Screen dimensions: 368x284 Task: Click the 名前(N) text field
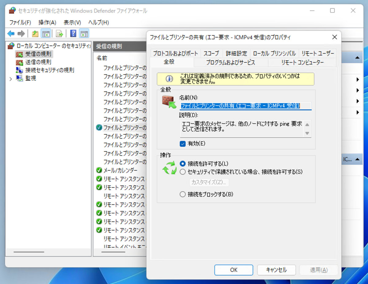pyautogui.click(x=245, y=106)
